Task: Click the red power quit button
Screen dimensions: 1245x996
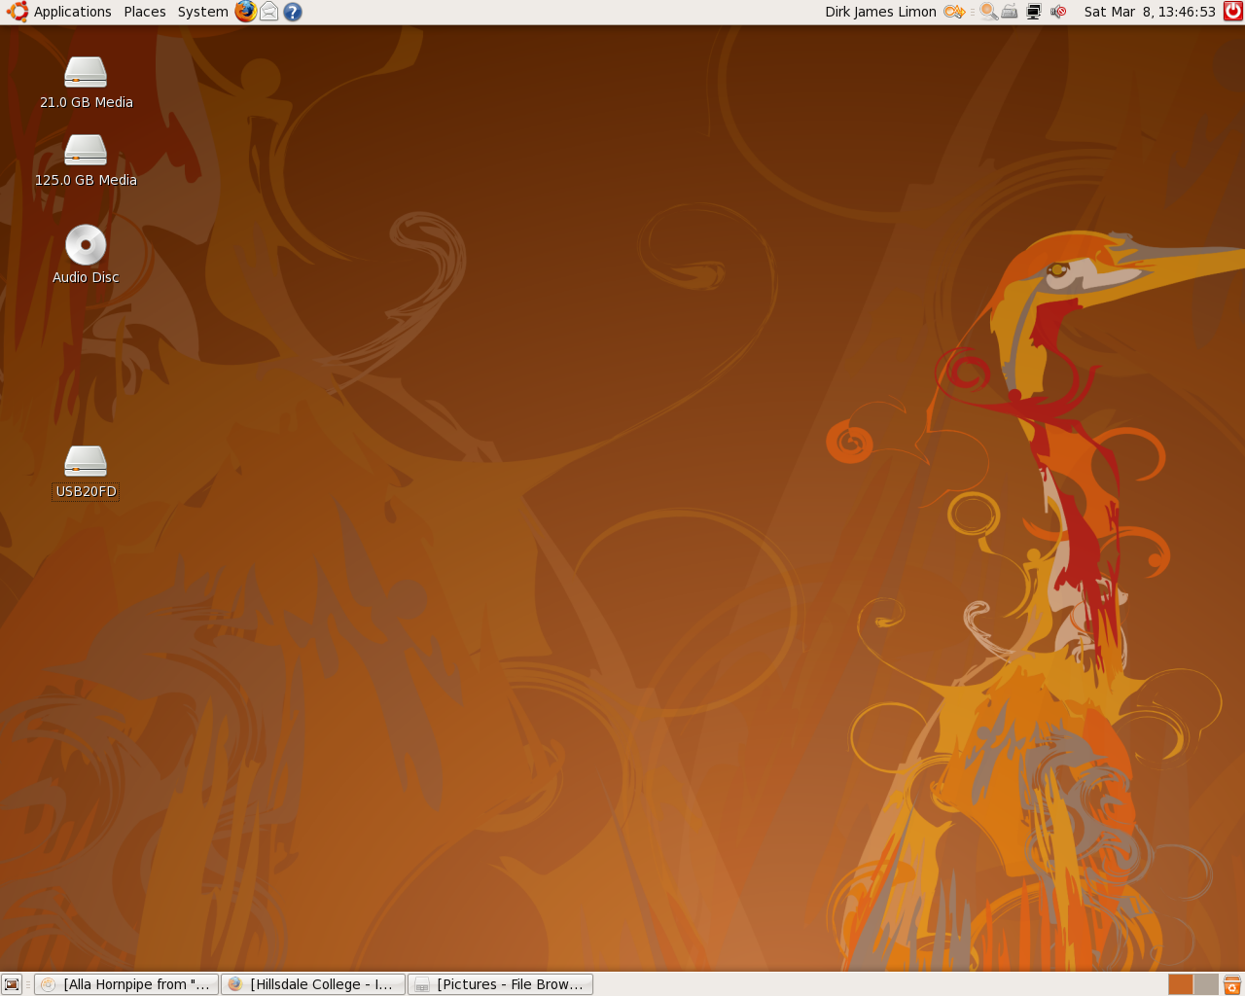Action: tap(1232, 12)
